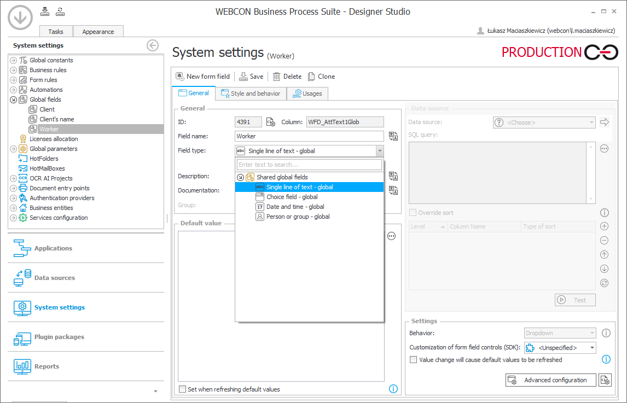
Task: Collapse the System settings panel arrow
Action: pos(152,45)
